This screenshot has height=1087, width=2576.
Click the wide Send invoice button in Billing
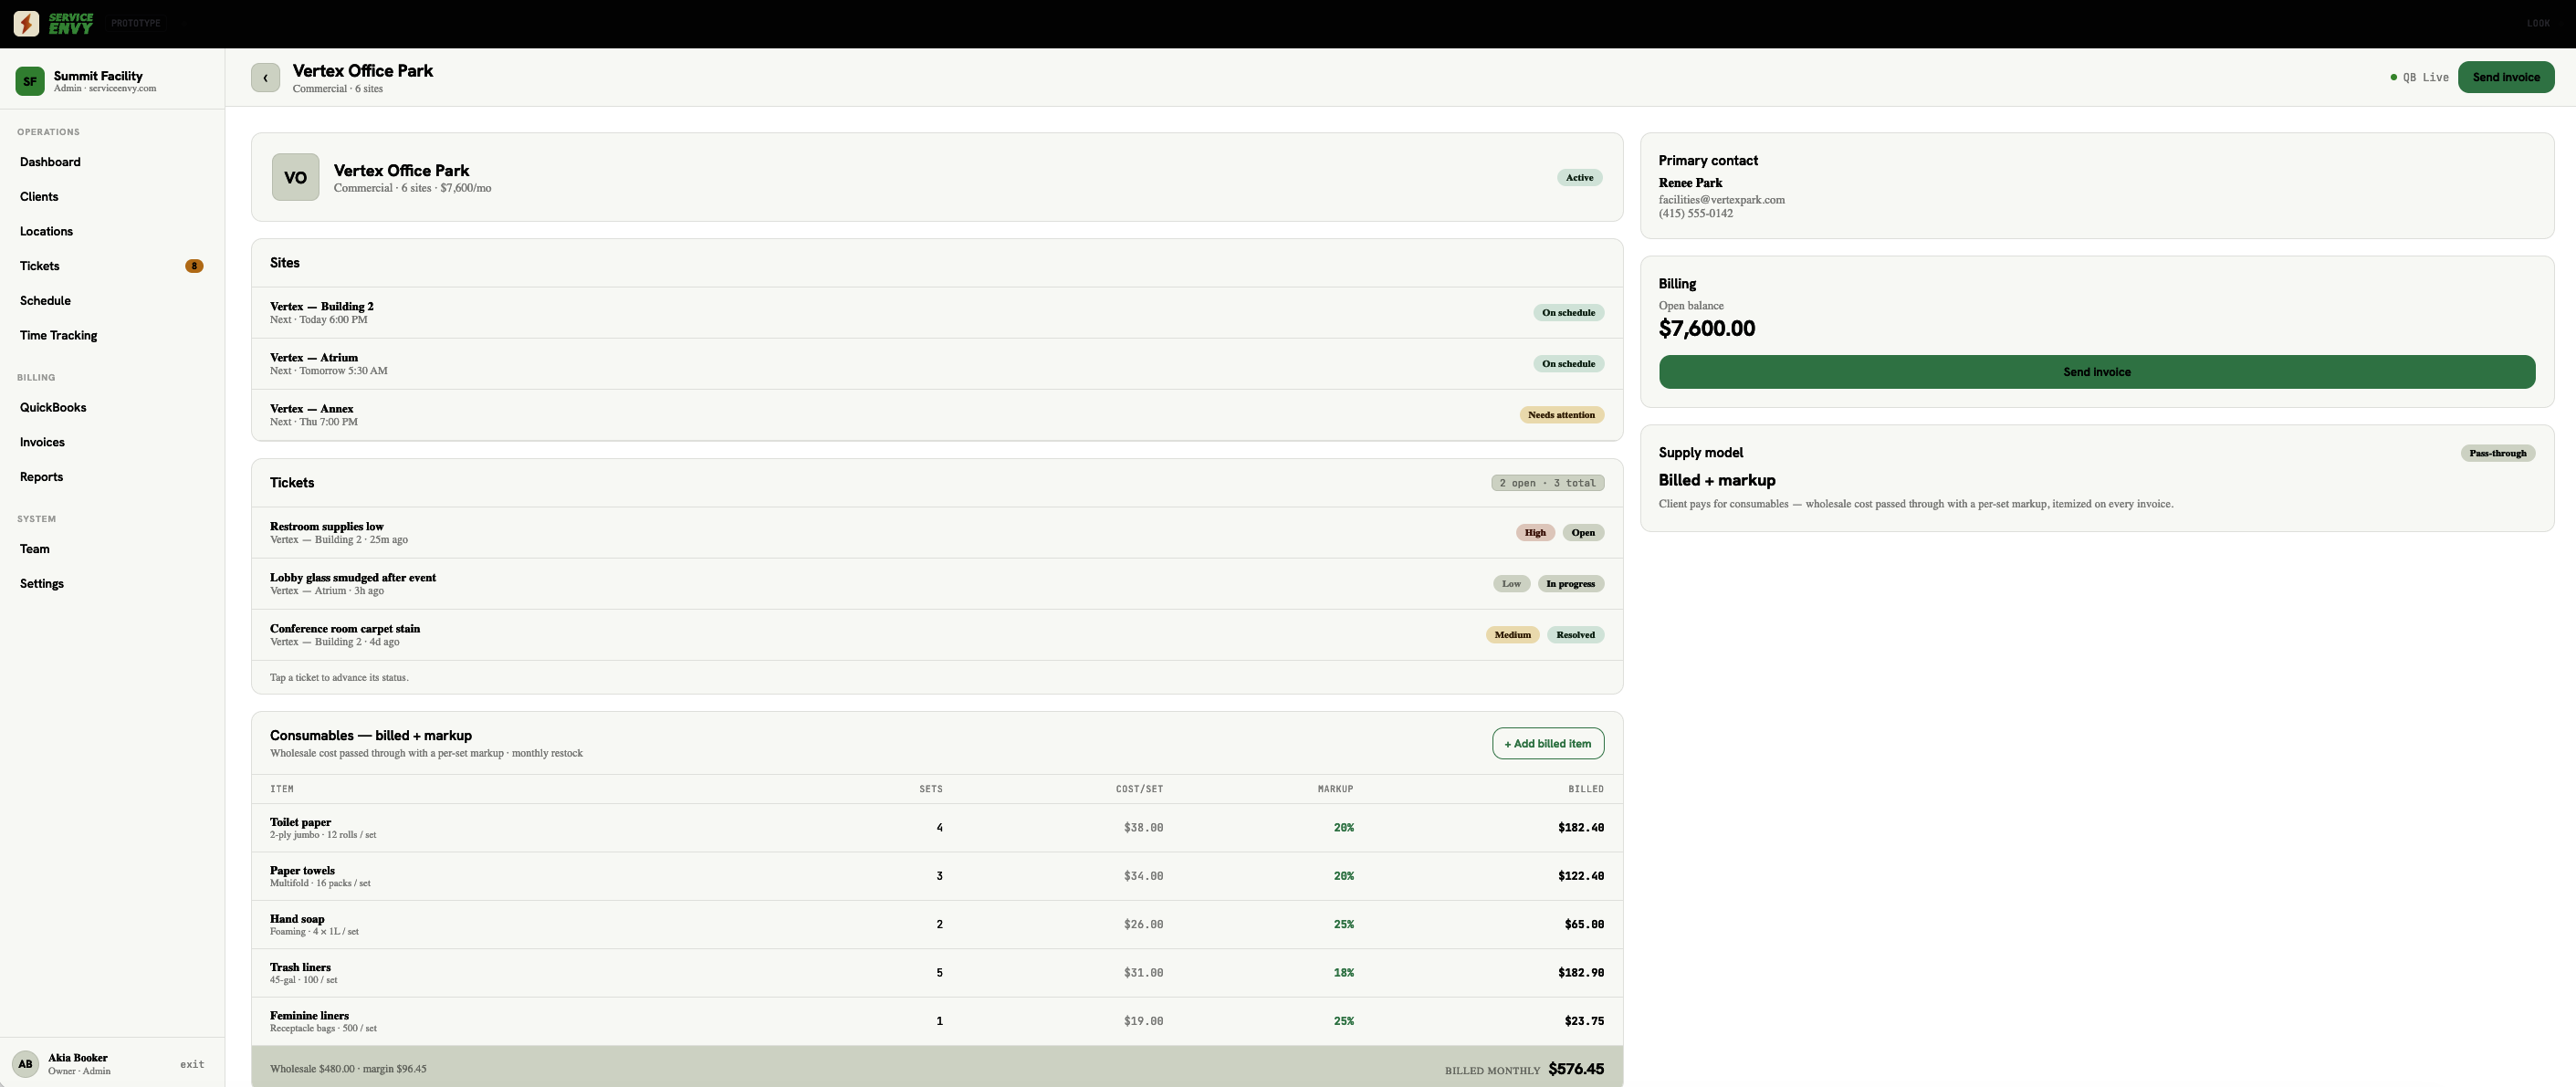coord(2097,372)
